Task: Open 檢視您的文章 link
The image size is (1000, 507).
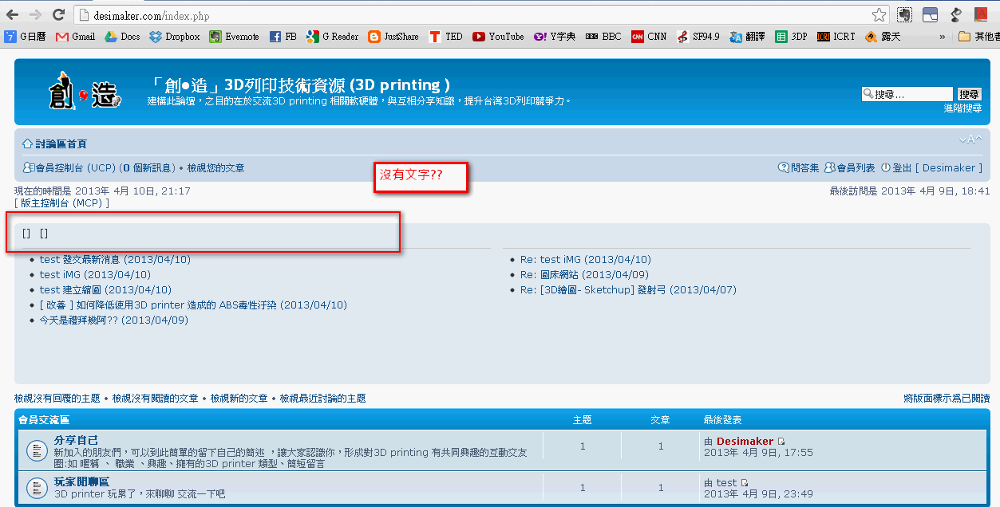Action: click(x=215, y=168)
